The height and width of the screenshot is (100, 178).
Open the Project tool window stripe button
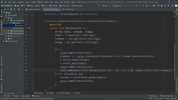coord(1,13)
